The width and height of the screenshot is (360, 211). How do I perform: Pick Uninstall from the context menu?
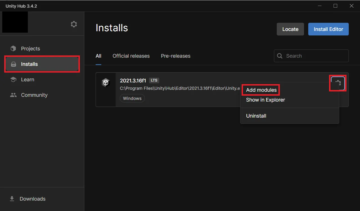[256, 116]
